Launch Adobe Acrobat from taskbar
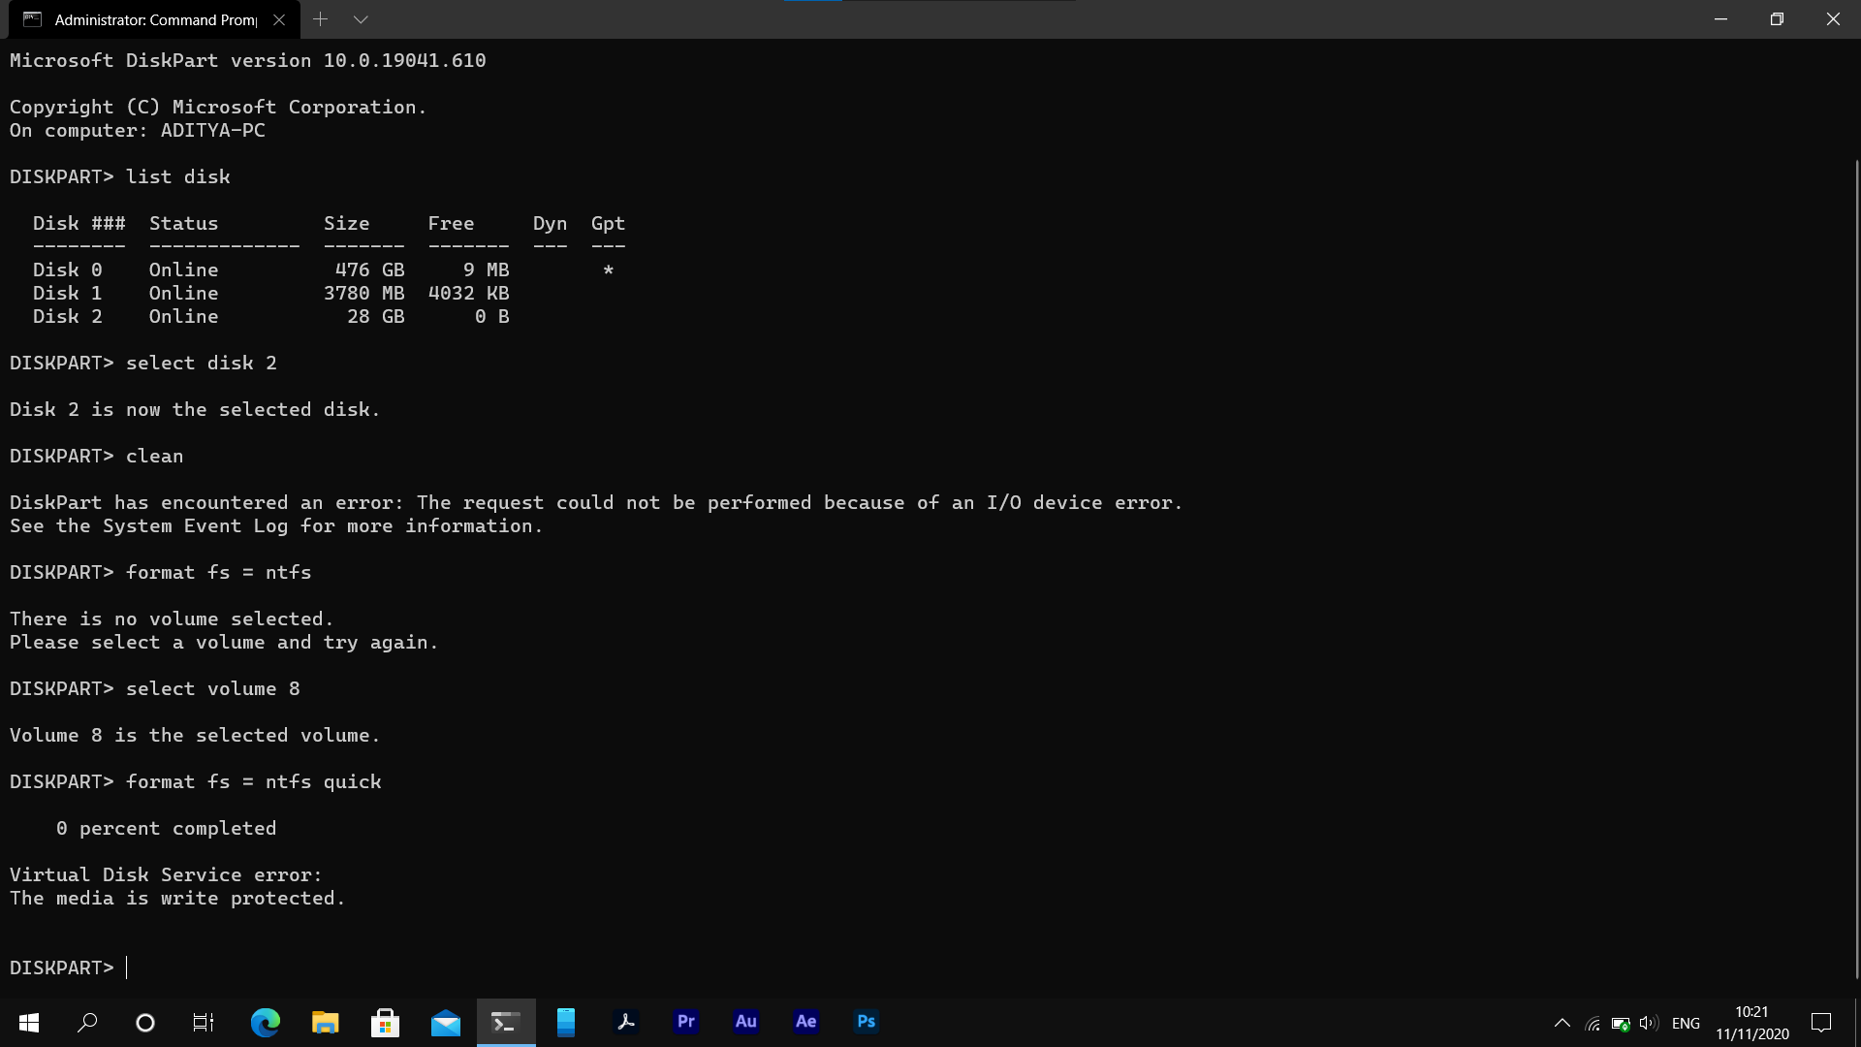The width and height of the screenshot is (1861, 1047). coord(626,1022)
